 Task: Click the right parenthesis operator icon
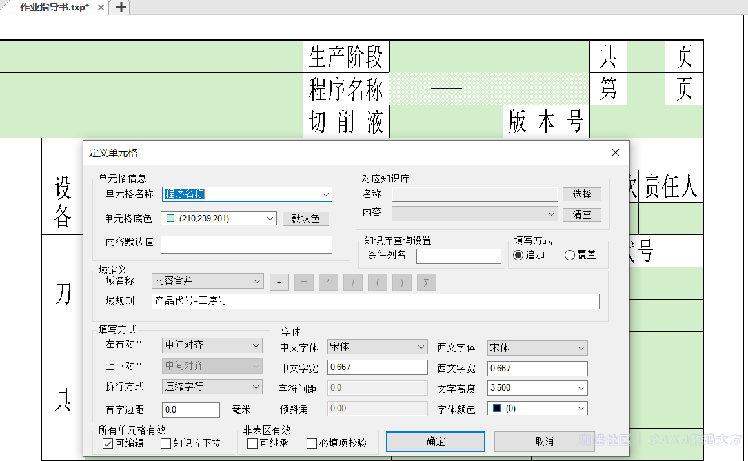pos(401,282)
